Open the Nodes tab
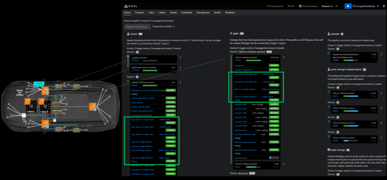 [x=173, y=12]
